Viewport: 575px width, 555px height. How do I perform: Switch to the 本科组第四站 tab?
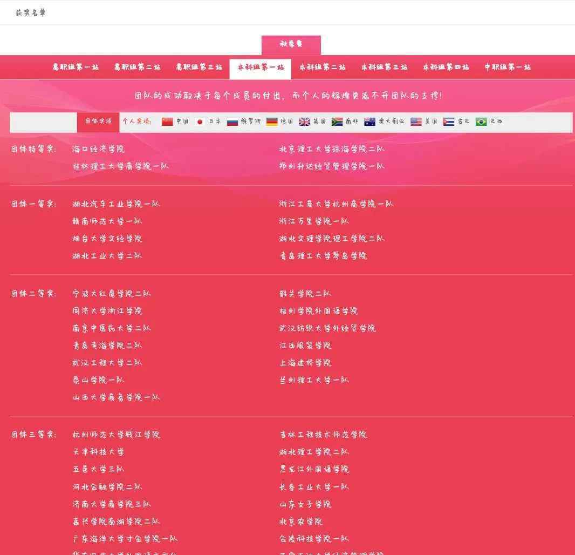[446, 67]
